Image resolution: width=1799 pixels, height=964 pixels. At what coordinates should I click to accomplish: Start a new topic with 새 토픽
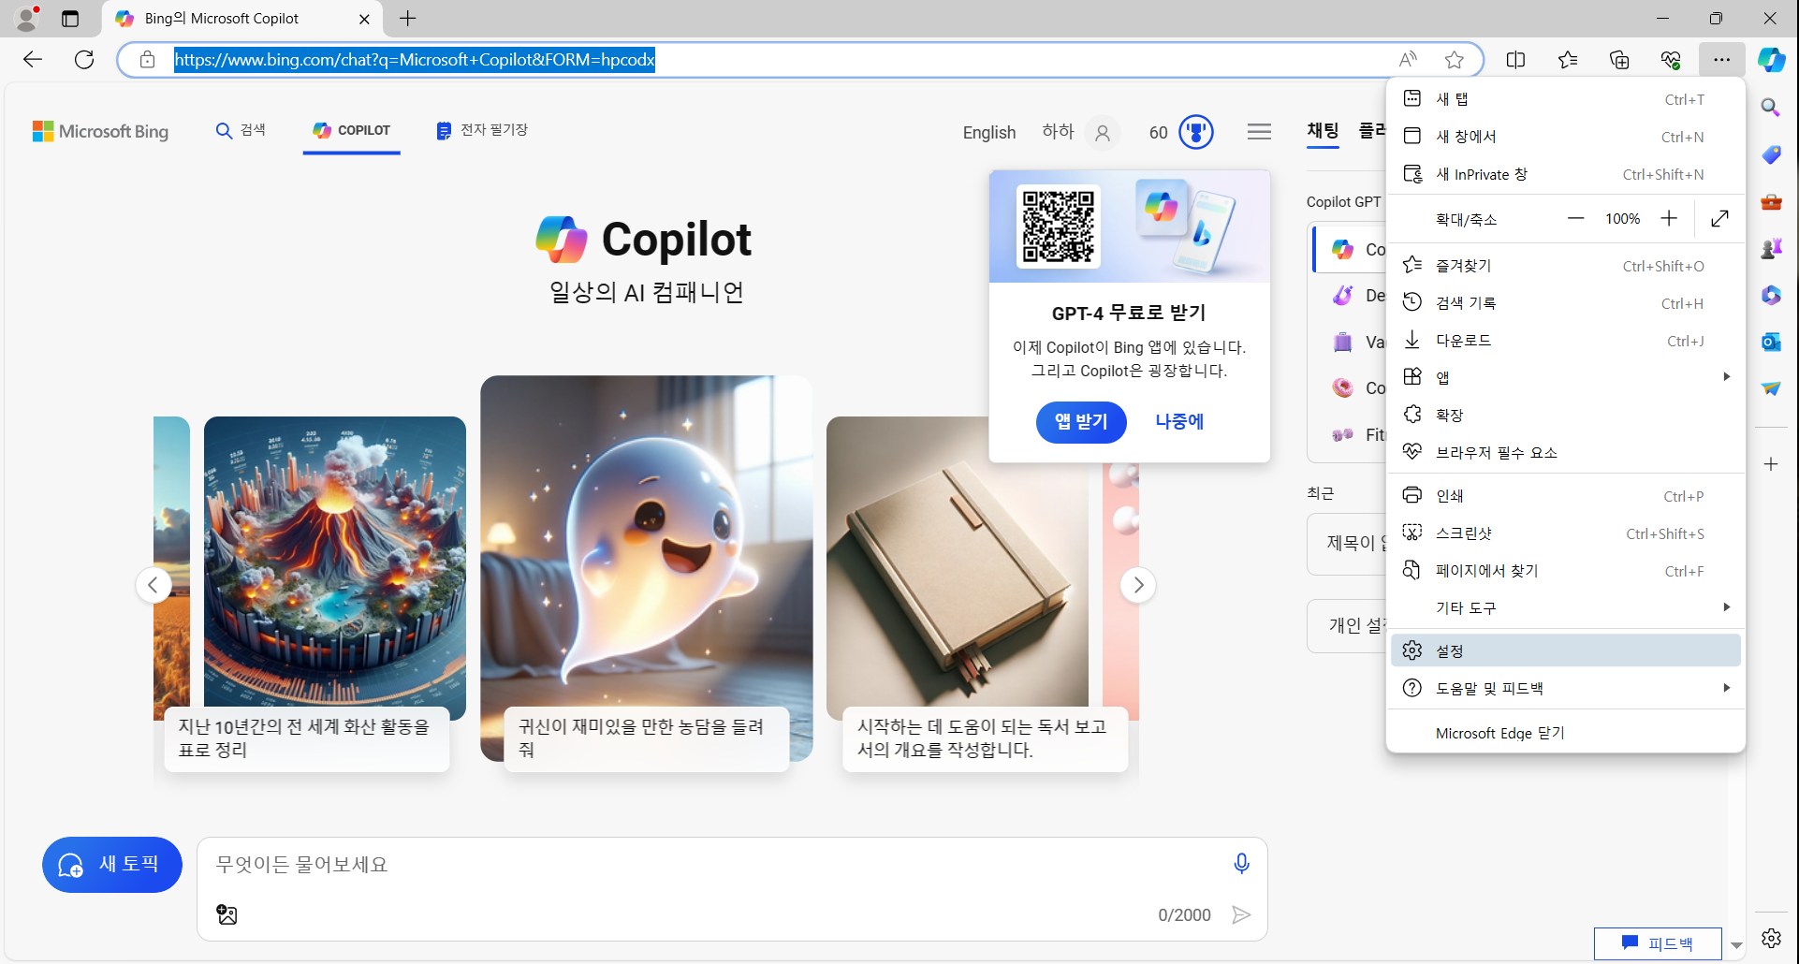tap(112, 864)
